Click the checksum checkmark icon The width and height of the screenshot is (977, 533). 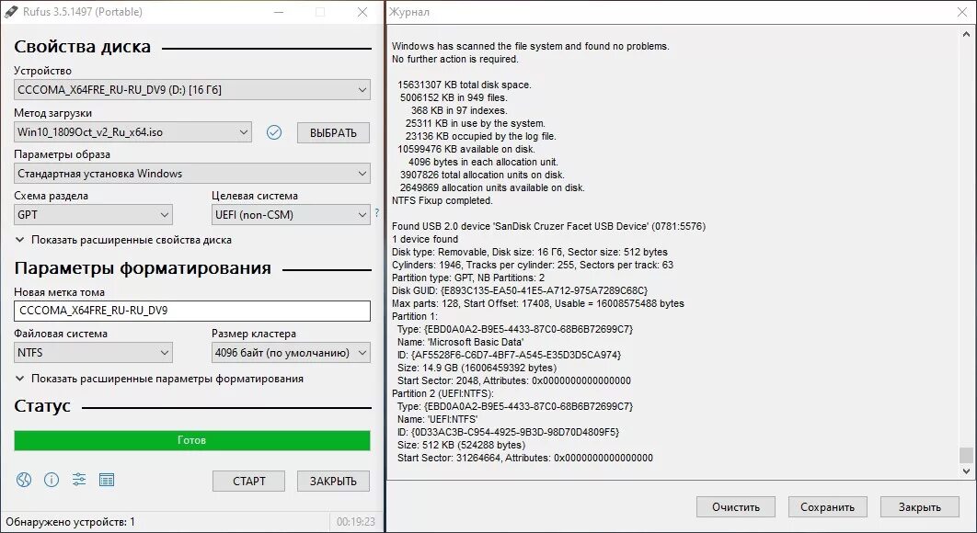[274, 132]
